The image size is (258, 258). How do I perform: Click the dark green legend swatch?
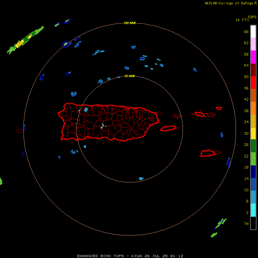click(253, 146)
